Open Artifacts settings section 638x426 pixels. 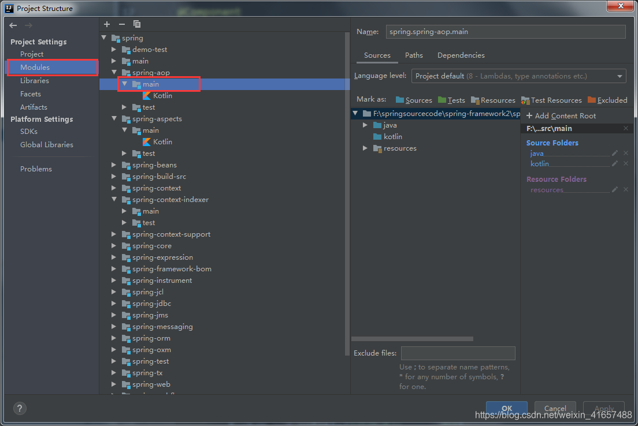34,107
